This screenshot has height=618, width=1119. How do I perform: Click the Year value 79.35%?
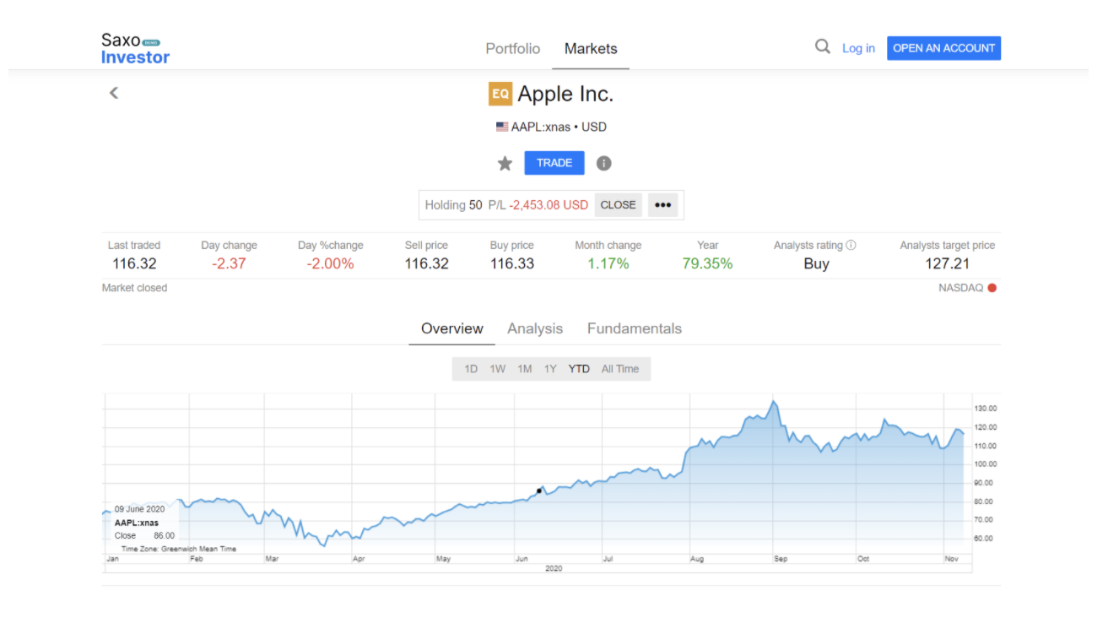[707, 263]
